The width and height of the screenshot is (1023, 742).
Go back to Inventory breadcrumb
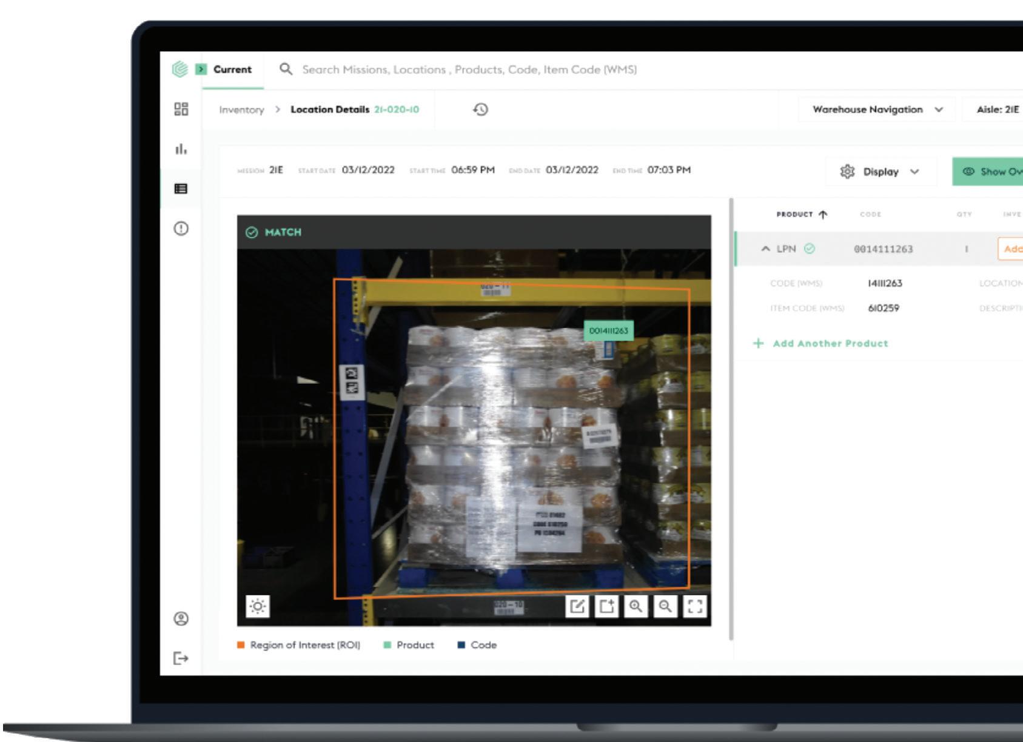(241, 110)
